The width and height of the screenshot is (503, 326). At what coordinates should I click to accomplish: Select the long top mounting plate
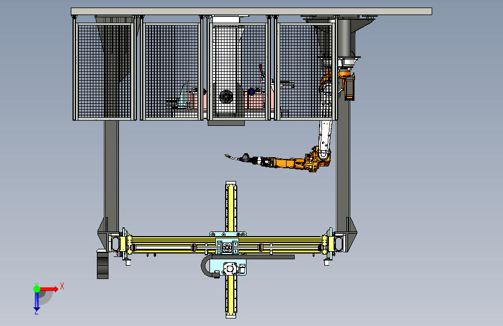(x=251, y=12)
